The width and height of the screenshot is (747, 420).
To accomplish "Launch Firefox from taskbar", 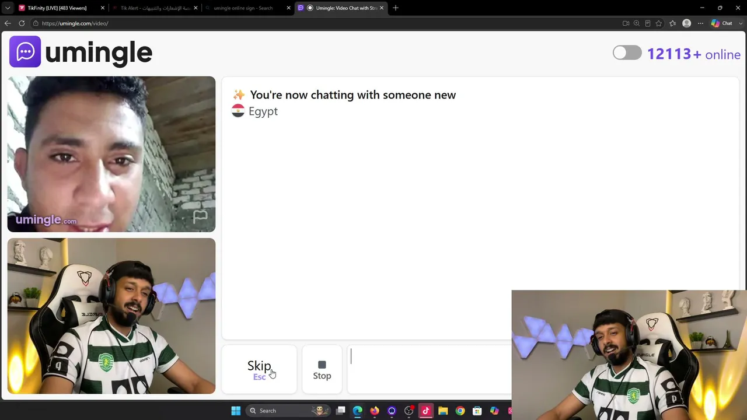I will (375, 411).
